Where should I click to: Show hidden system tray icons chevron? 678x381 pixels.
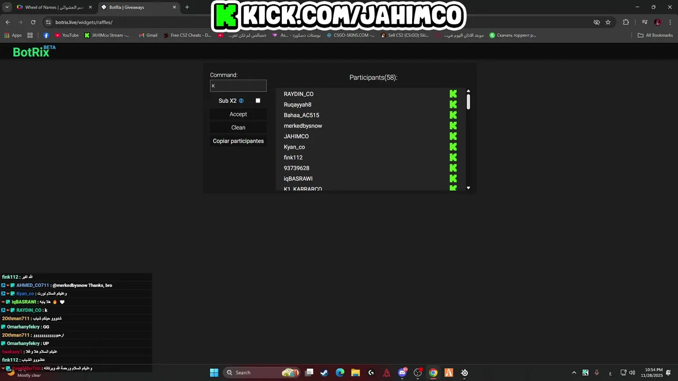[x=574, y=373]
